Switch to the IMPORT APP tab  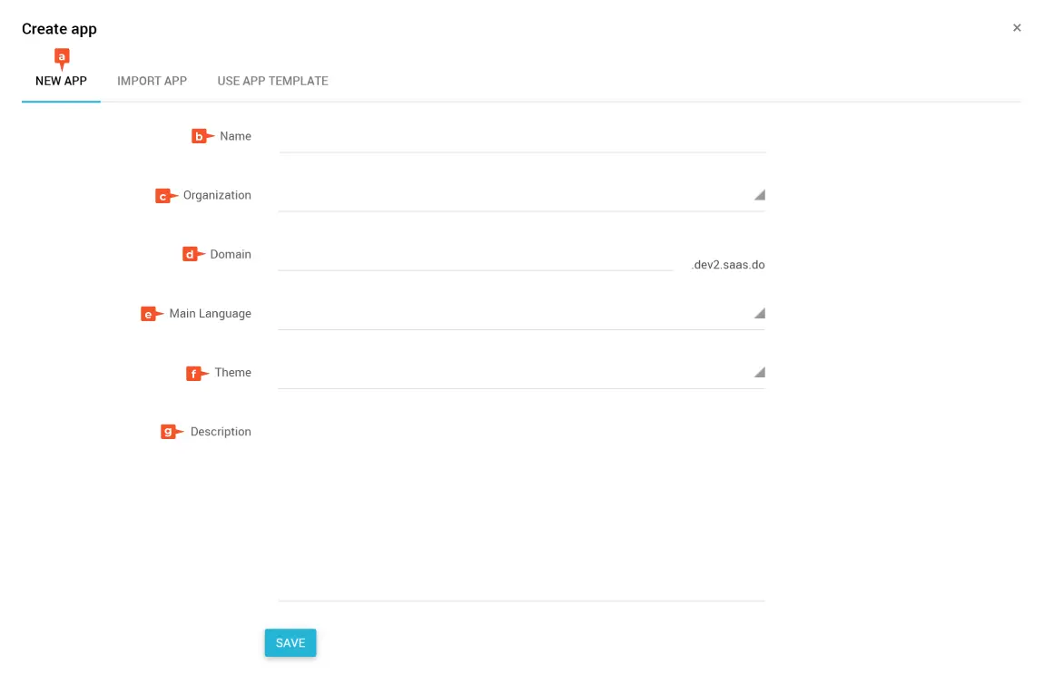tap(152, 81)
